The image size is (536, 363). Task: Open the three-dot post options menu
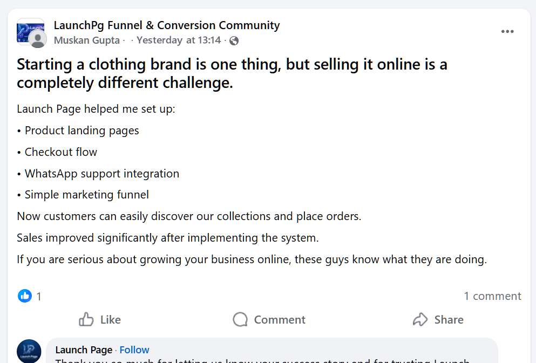pyautogui.click(x=507, y=32)
